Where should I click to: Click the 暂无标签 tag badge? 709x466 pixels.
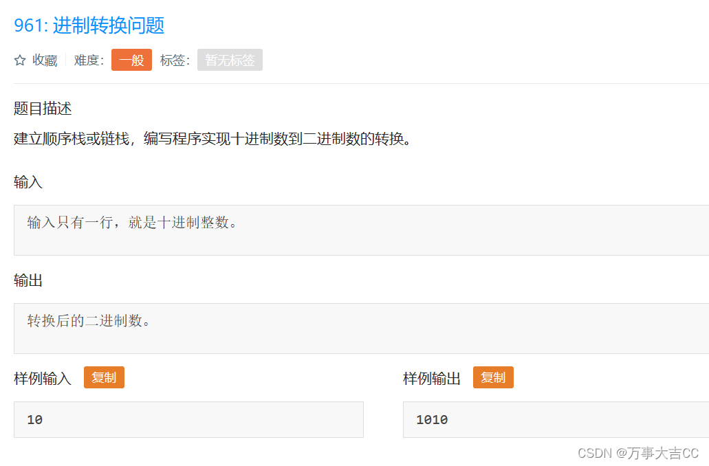point(230,60)
